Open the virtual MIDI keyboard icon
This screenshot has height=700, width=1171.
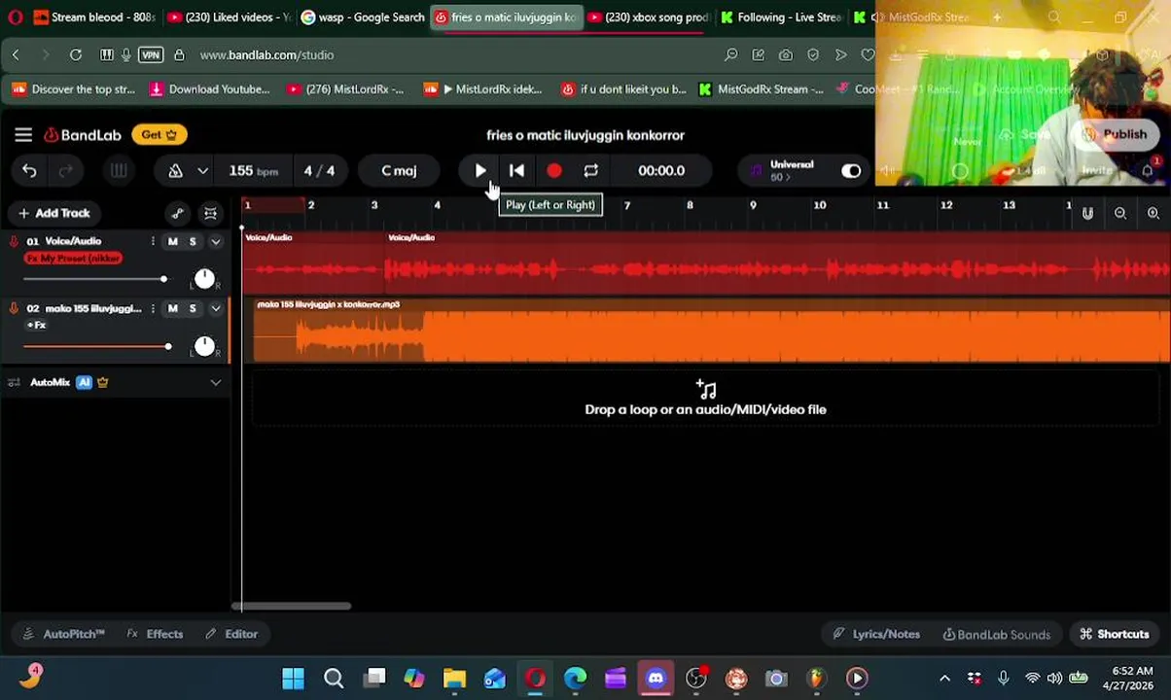(x=119, y=171)
